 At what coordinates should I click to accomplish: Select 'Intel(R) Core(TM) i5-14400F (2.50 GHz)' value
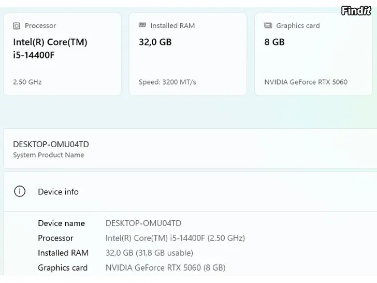tap(175, 238)
